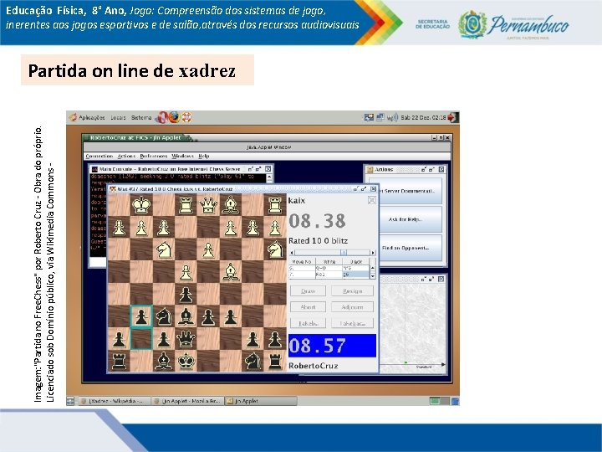This screenshot has height=452, width=602.
Task: Pick the advanced white bishop mid-board
Action: pyautogui.click(x=231, y=272)
